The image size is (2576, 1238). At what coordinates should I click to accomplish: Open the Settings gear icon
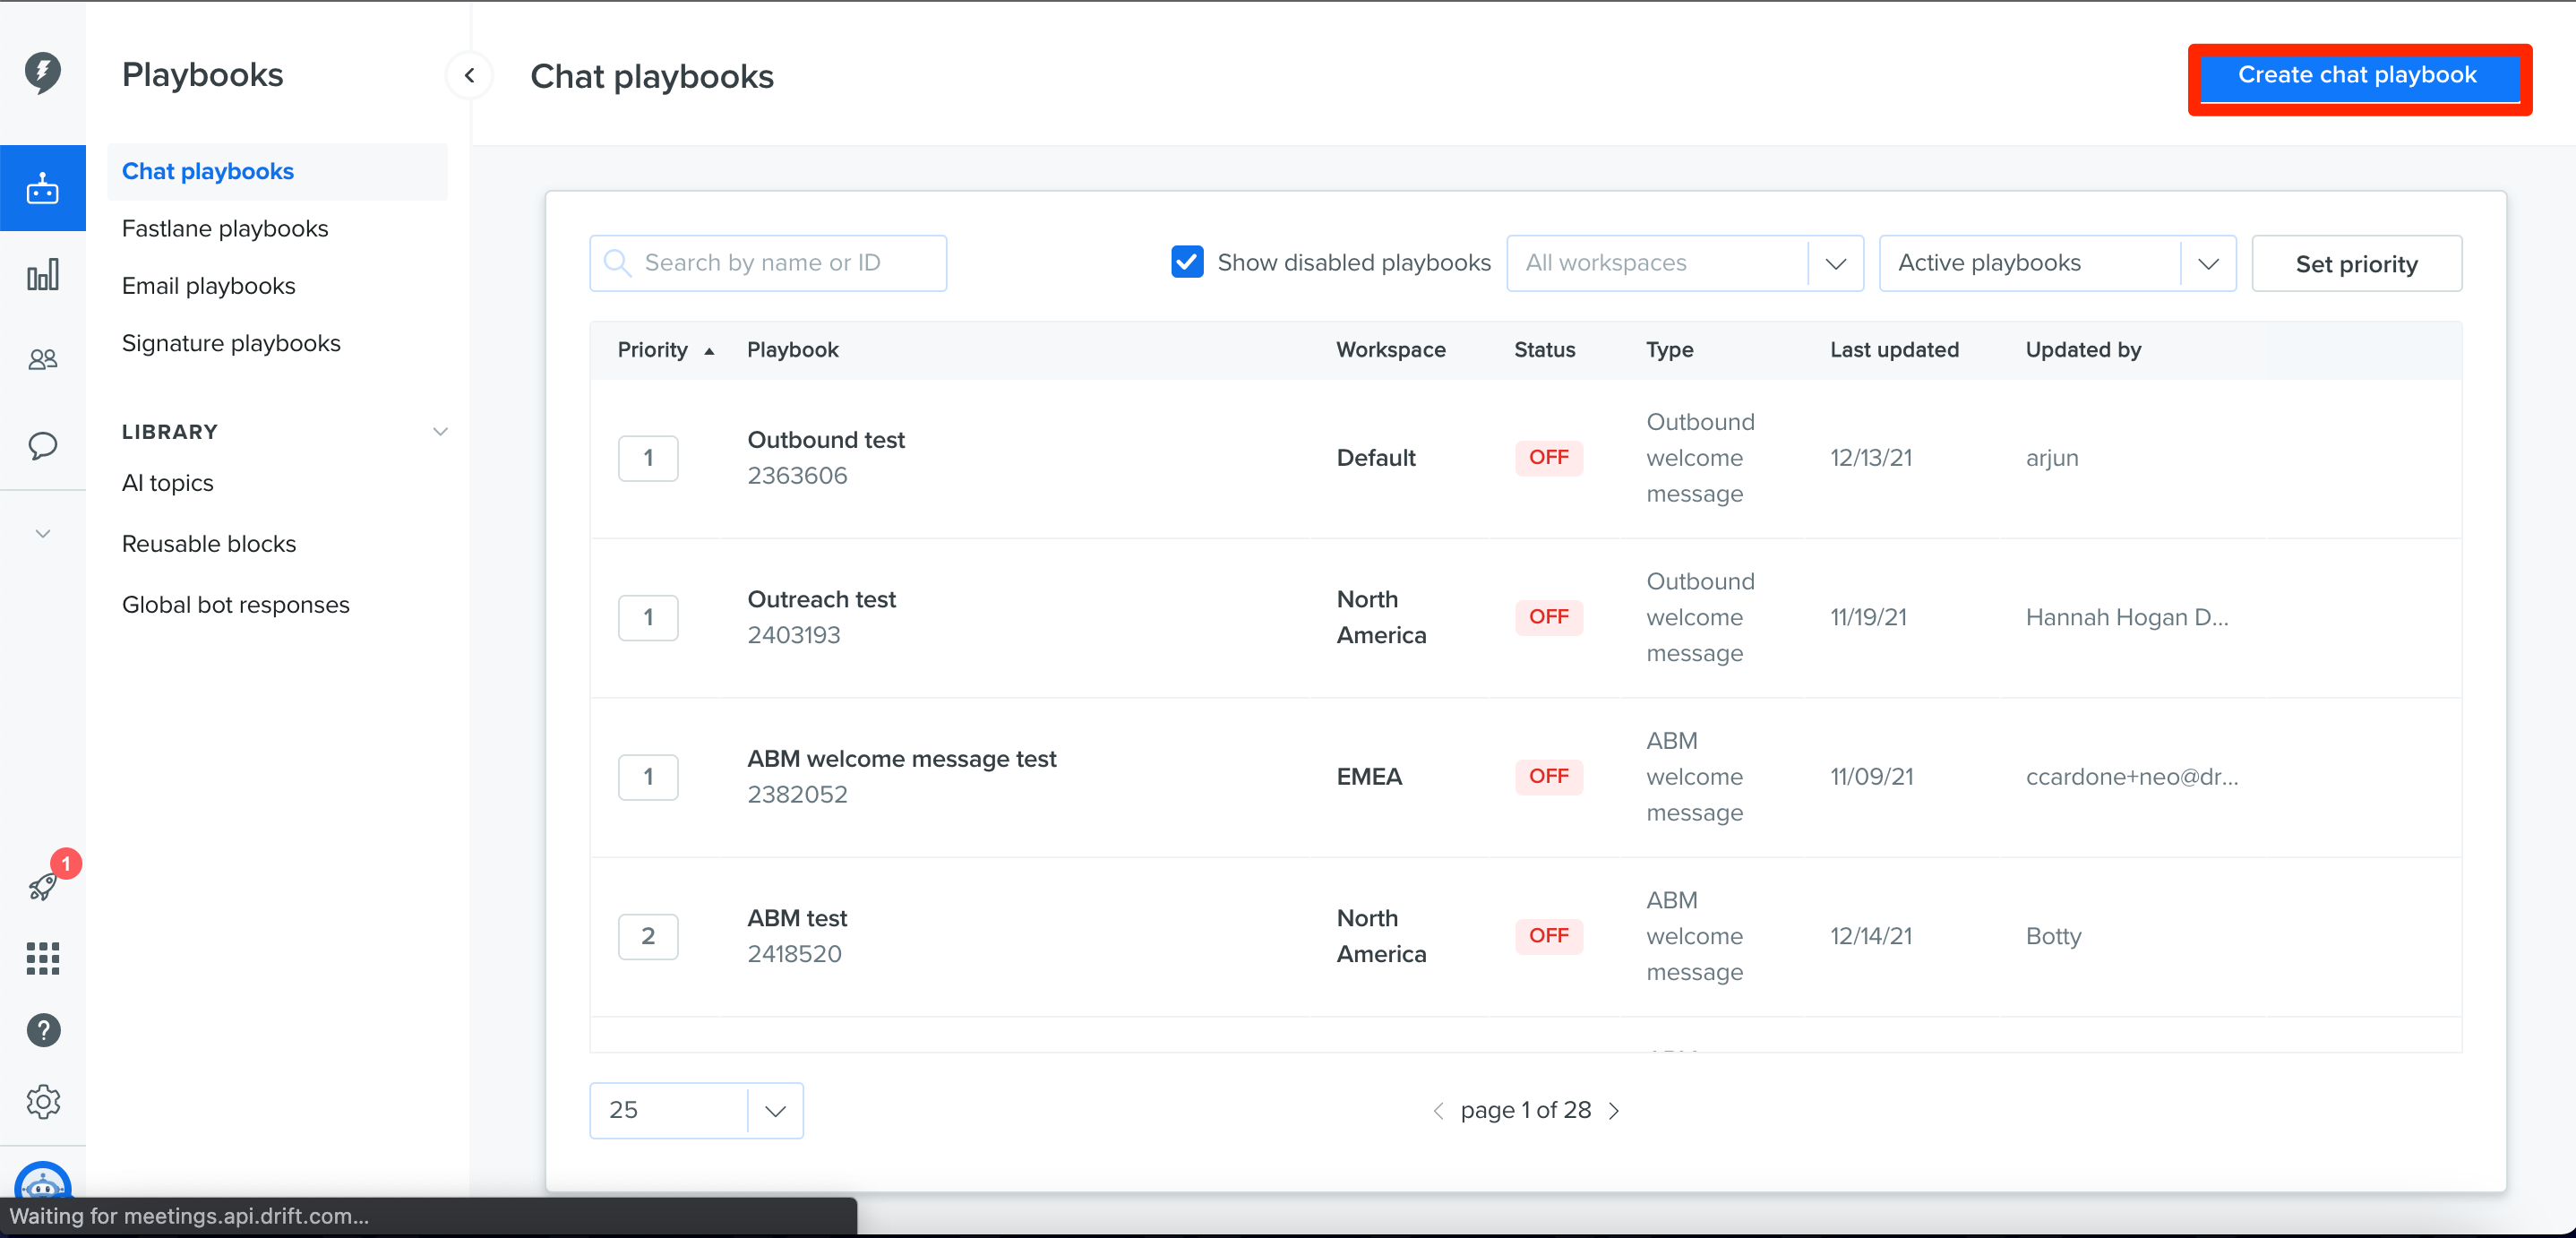click(42, 1101)
